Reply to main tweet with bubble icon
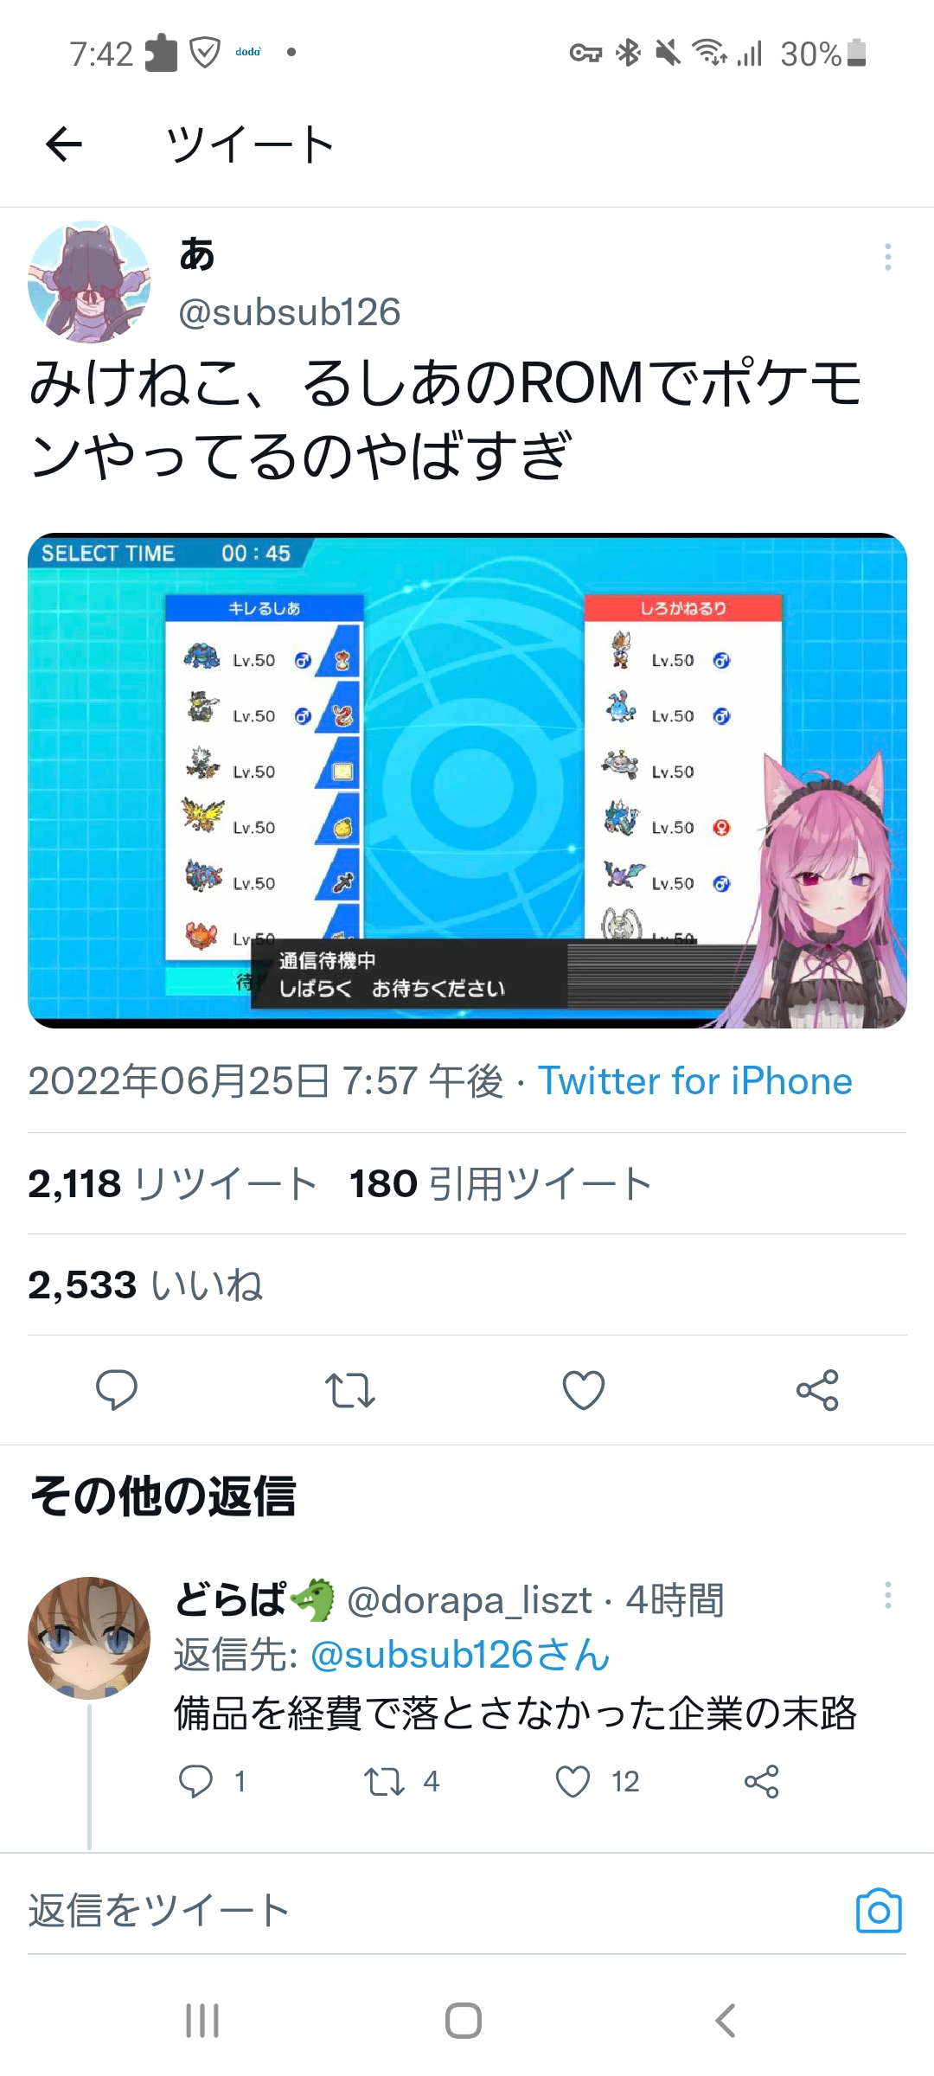 (x=117, y=1390)
